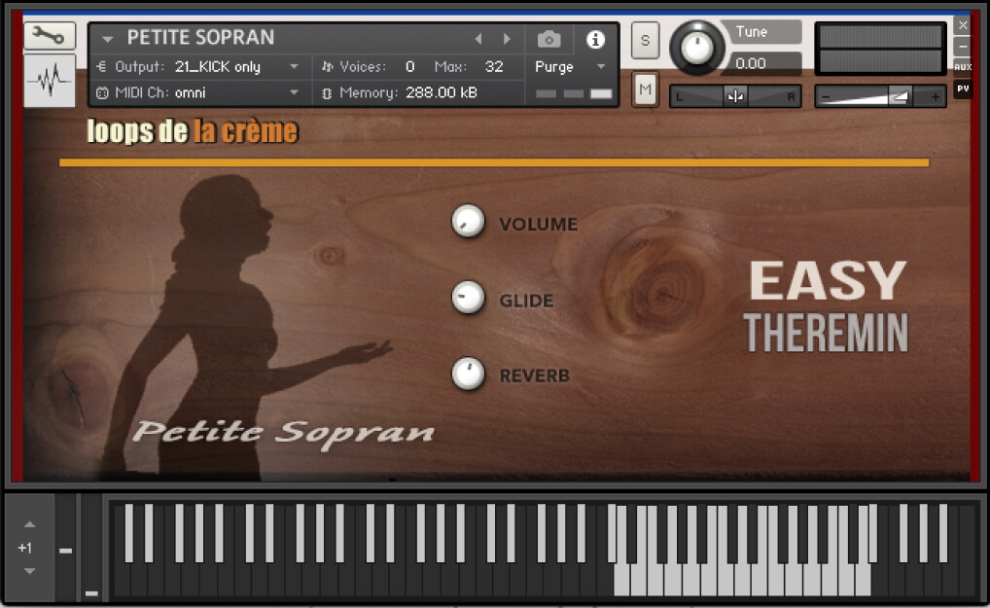990x608 pixels.
Task: Solo the instrument with S button
Action: point(645,41)
